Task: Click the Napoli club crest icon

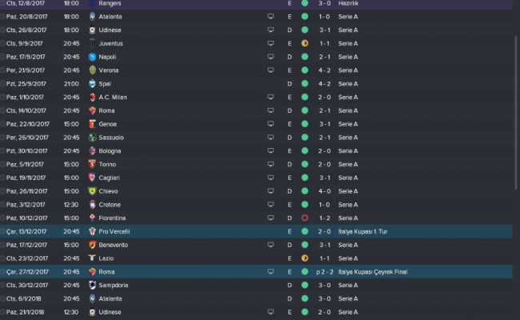Action: pos(93,57)
